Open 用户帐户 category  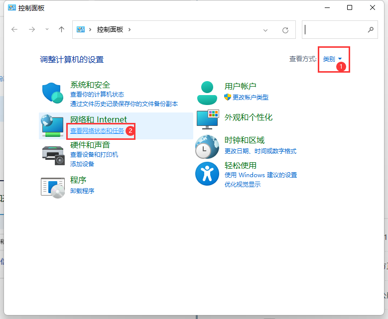pos(240,86)
